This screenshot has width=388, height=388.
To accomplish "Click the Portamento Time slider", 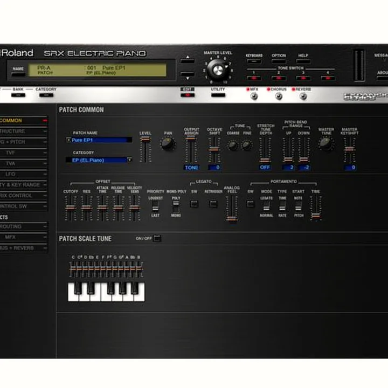I will 316,208.
